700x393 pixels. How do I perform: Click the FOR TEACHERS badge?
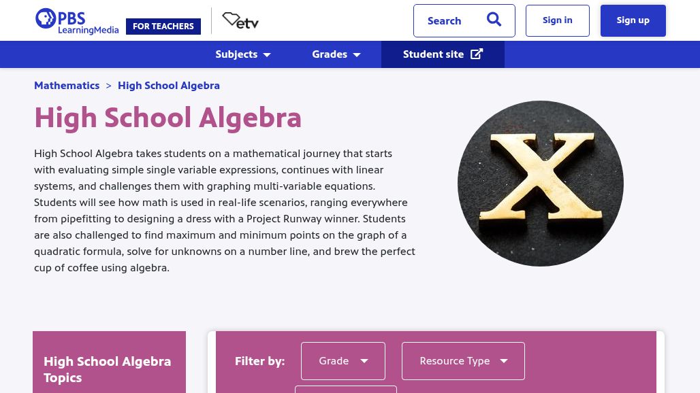pyautogui.click(x=163, y=27)
